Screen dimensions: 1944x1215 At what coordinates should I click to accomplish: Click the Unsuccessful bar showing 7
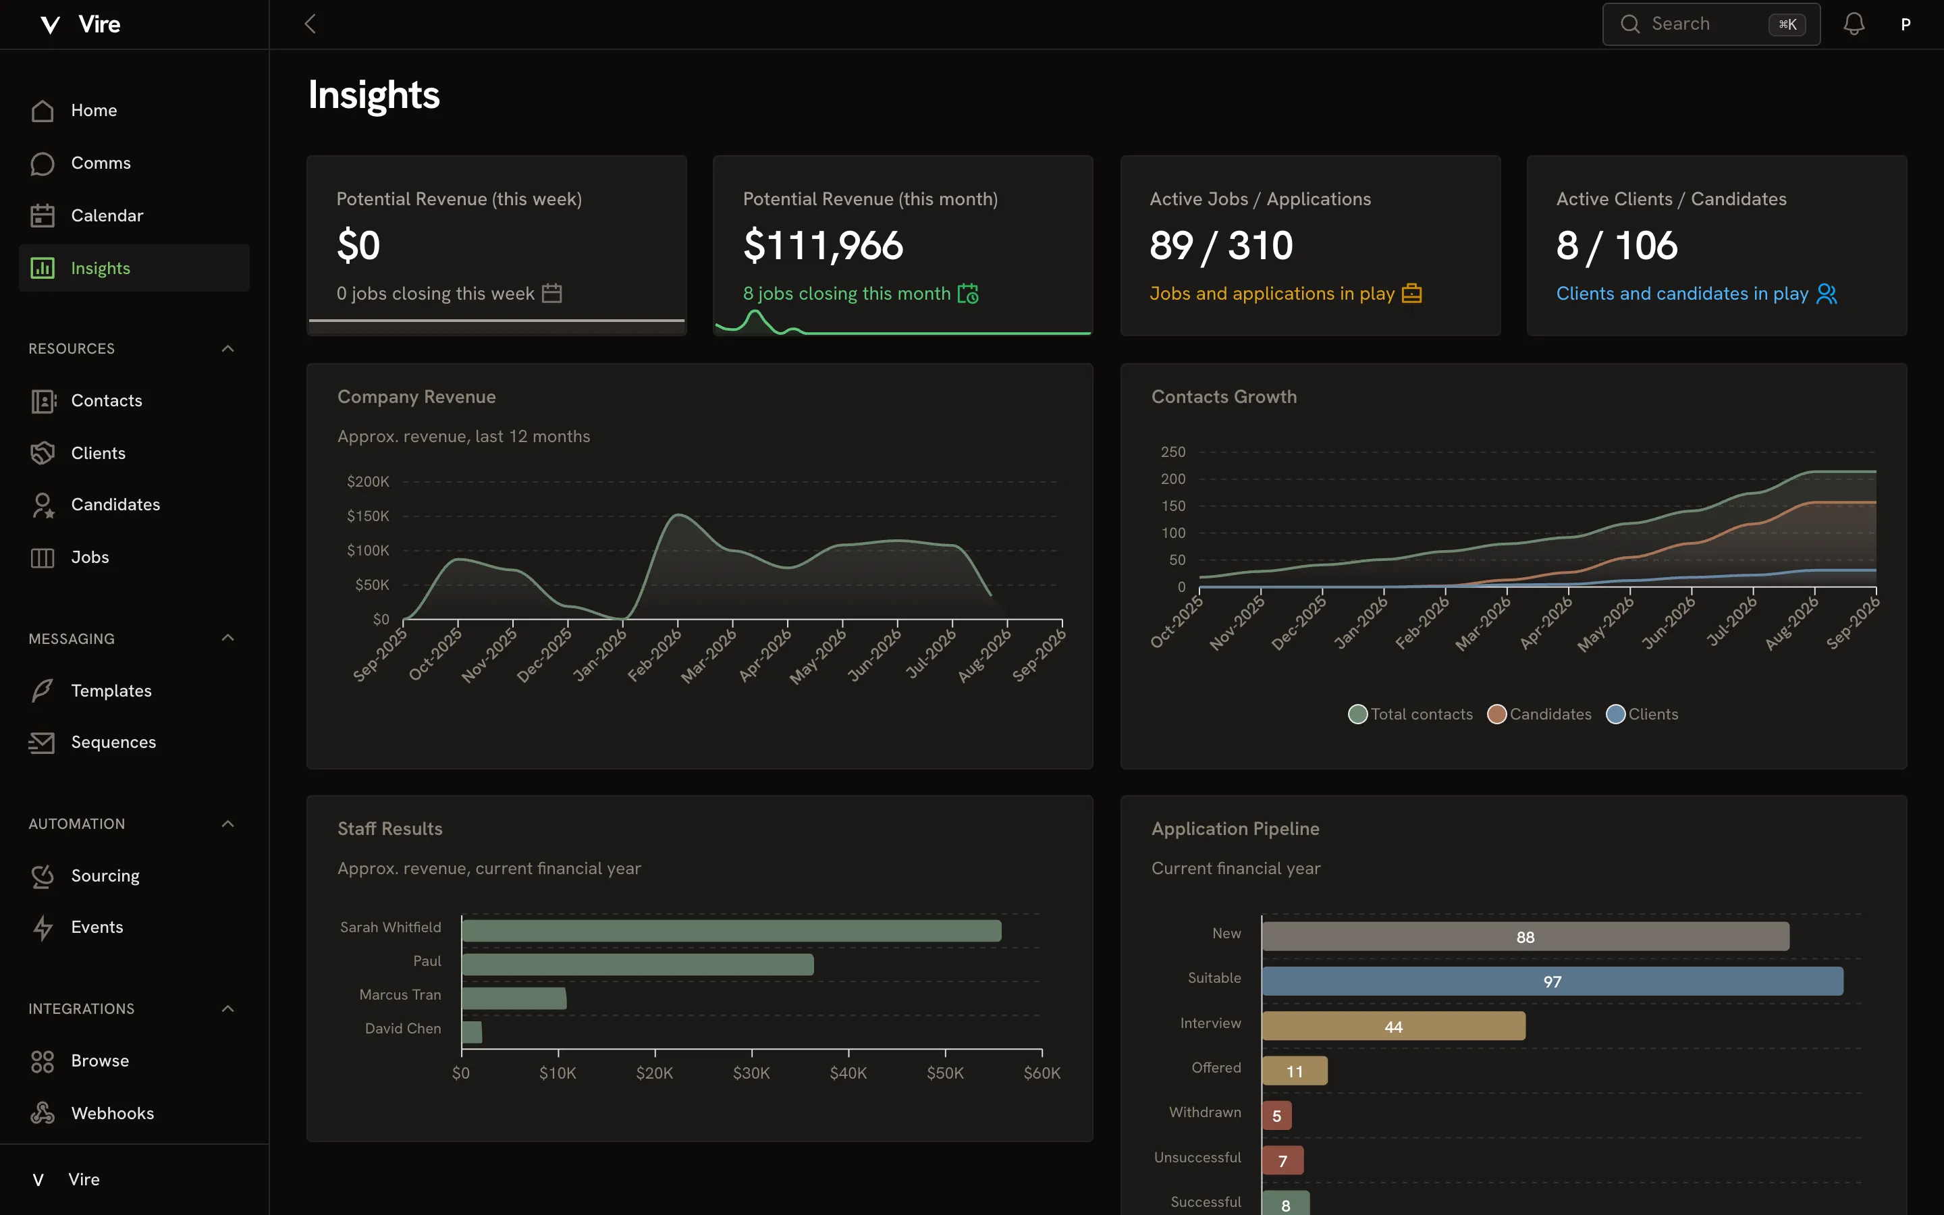[1283, 1160]
